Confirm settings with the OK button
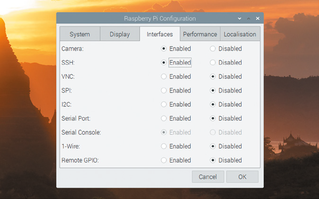The width and height of the screenshot is (319, 199). pos(242,177)
